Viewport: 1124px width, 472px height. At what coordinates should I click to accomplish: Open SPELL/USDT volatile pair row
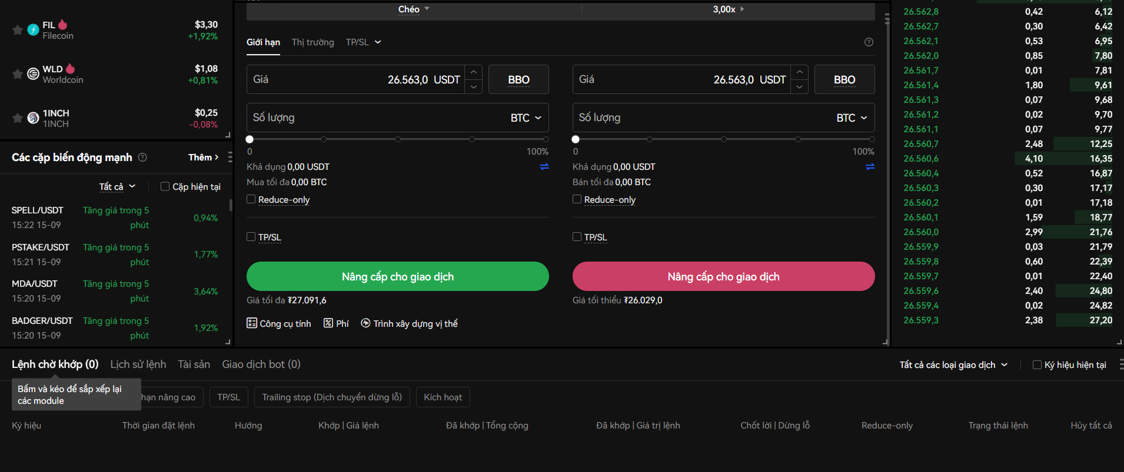[115, 217]
